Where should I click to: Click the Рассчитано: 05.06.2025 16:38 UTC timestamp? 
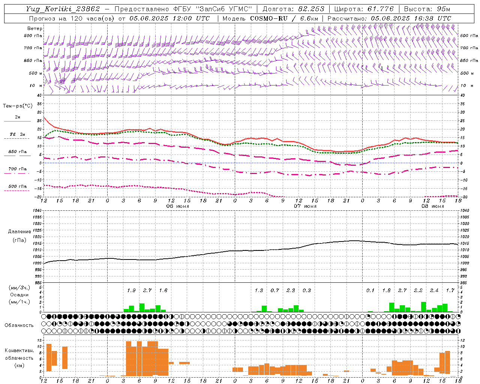(x=389, y=18)
